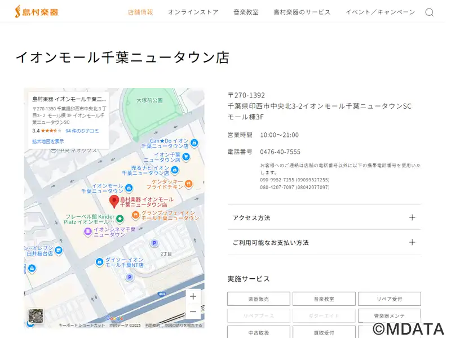Open the オンラインストア menu
Viewport: 451px width, 338px height.
click(193, 12)
